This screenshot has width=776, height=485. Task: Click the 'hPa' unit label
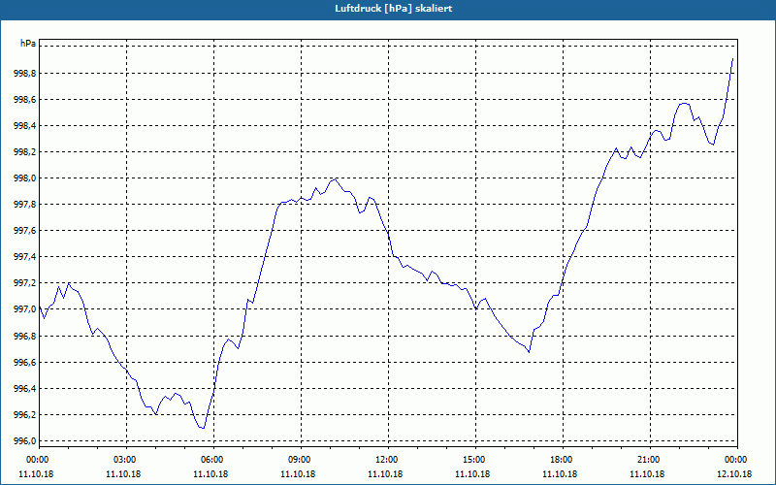(x=28, y=44)
